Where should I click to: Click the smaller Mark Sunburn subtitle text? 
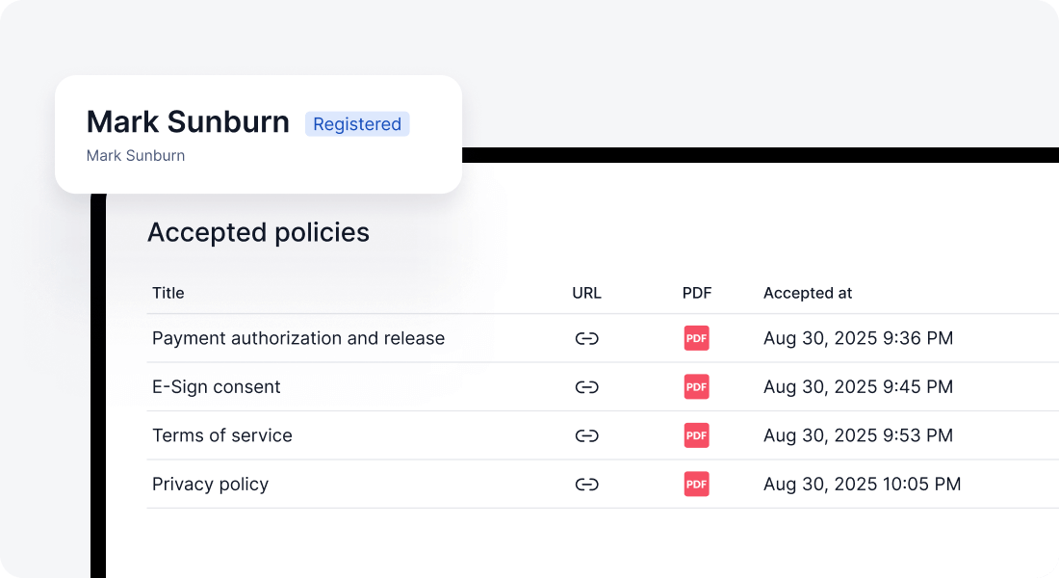click(x=136, y=155)
